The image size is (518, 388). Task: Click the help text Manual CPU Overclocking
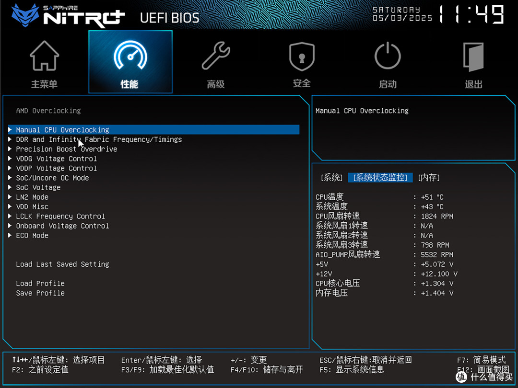(362, 111)
